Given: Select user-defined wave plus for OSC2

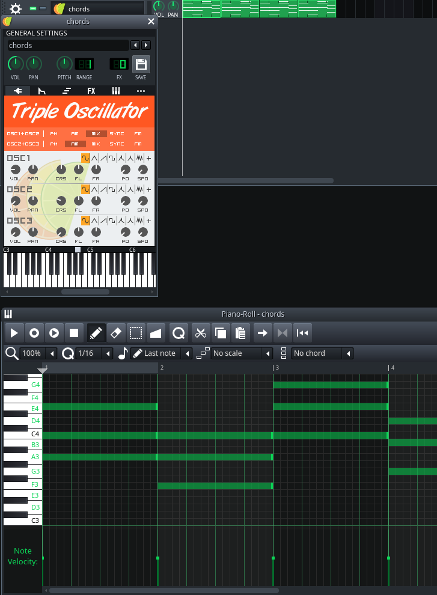Looking at the screenshot, I should [149, 189].
